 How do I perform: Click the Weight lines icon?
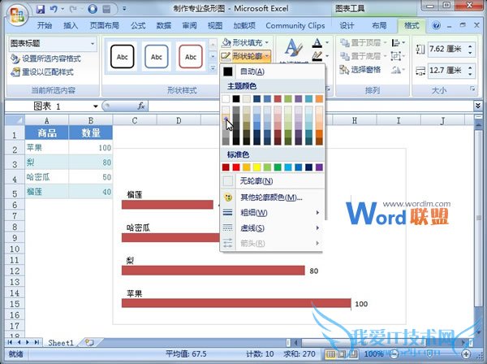(227, 213)
